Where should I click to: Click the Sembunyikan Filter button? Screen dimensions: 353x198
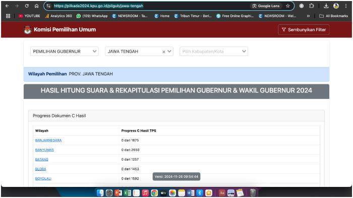coord(304,30)
